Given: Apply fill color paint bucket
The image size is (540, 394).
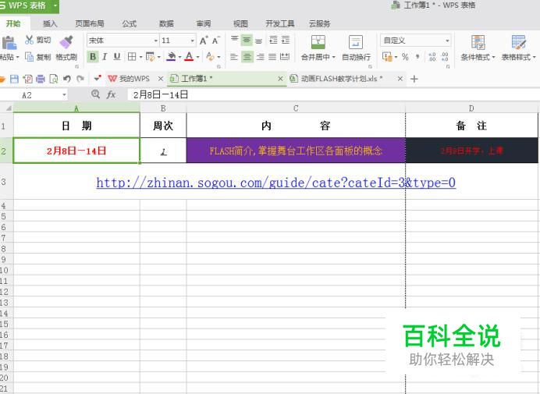Looking at the screenshot, I should [x=171, y=56].
